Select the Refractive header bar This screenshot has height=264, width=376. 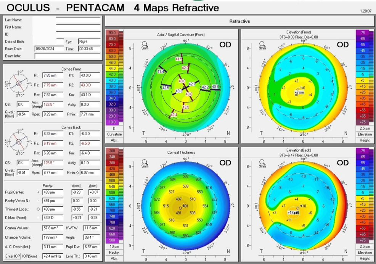[239, 21]
